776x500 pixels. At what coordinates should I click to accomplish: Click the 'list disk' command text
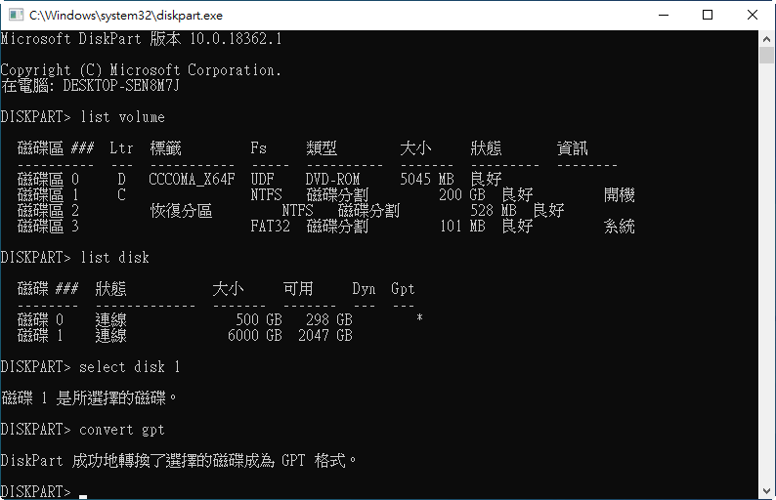tap(114, 257)
